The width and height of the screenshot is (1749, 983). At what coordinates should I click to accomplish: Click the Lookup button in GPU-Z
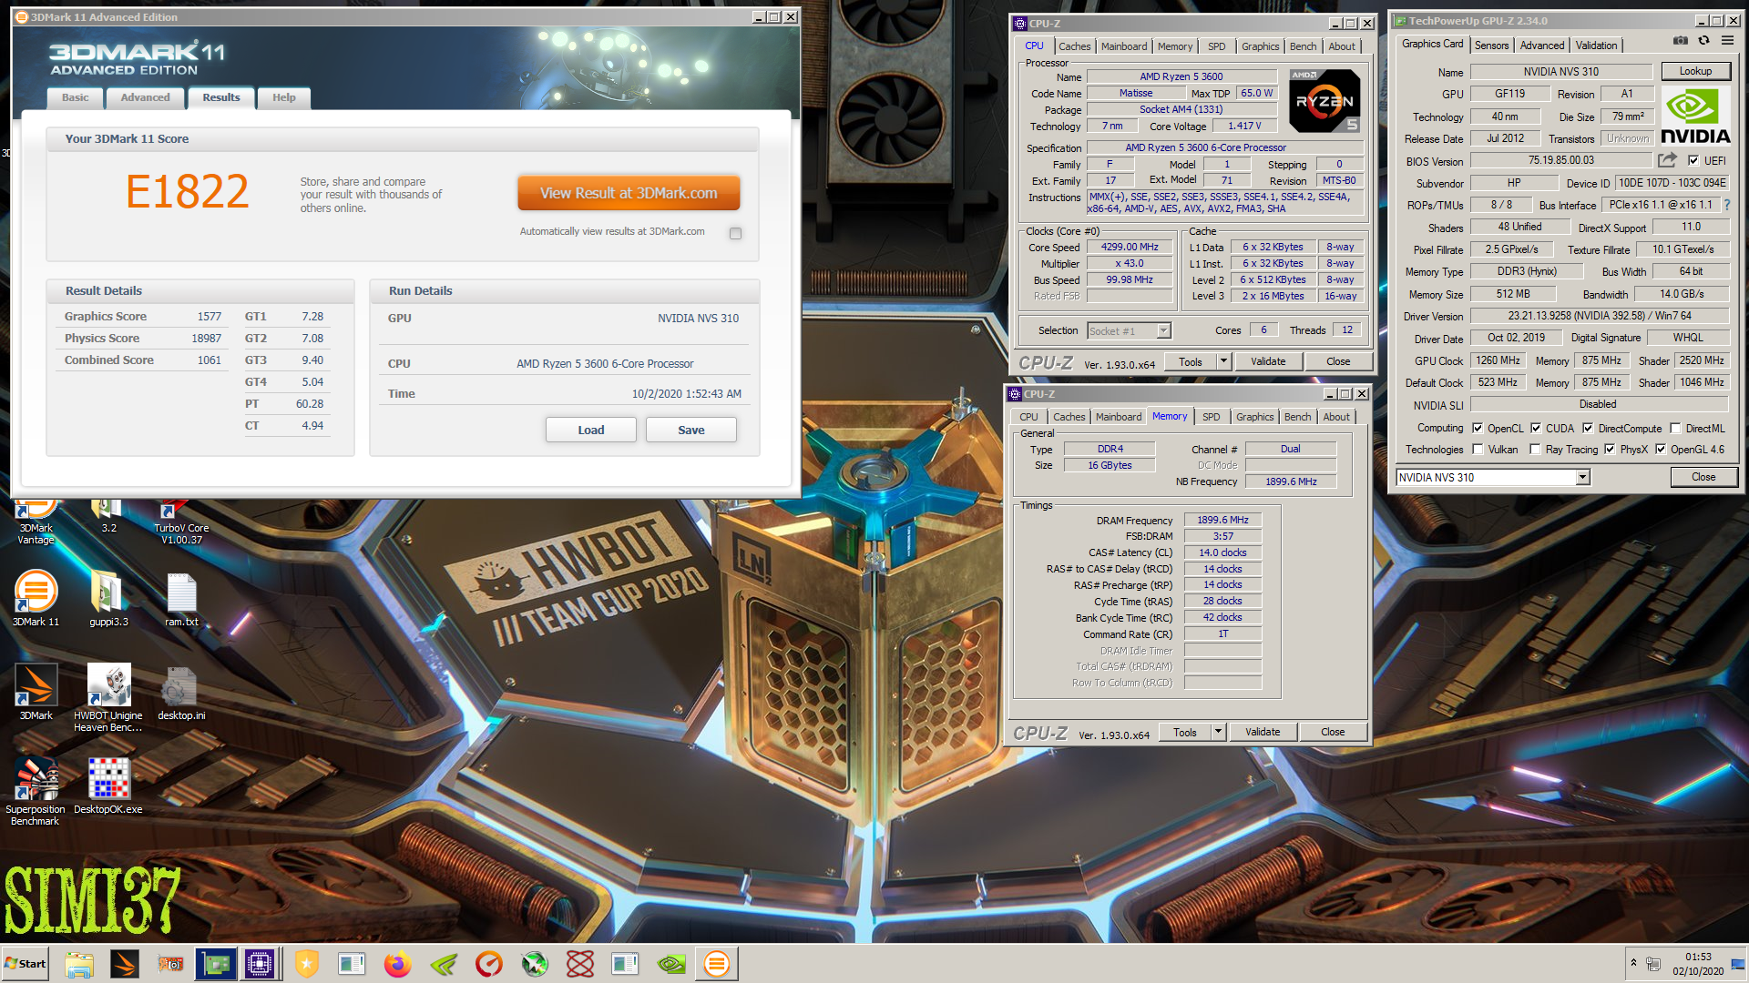1695,71
